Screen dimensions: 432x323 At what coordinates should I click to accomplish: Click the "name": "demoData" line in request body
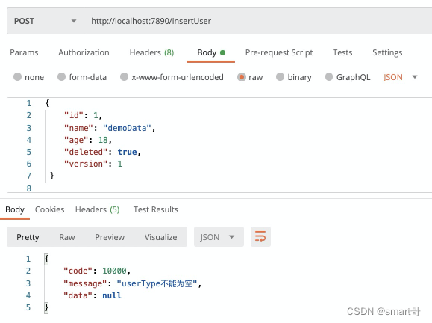point(110,128)
